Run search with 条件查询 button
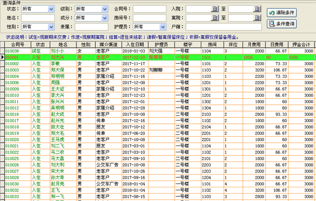Viewport: 316px width, 201px height. point(282,24)
